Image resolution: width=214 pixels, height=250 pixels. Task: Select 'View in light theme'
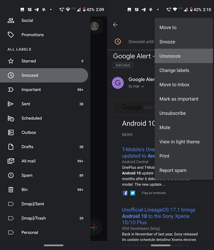(184, 142)
